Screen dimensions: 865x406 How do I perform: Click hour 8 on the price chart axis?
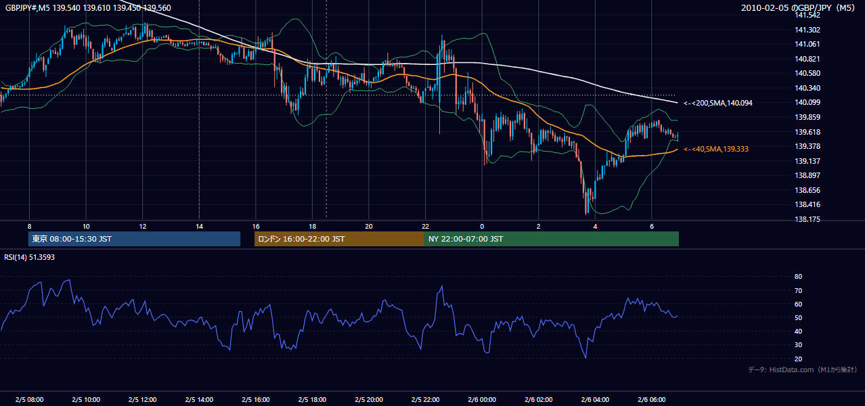(x=29, y=226)
